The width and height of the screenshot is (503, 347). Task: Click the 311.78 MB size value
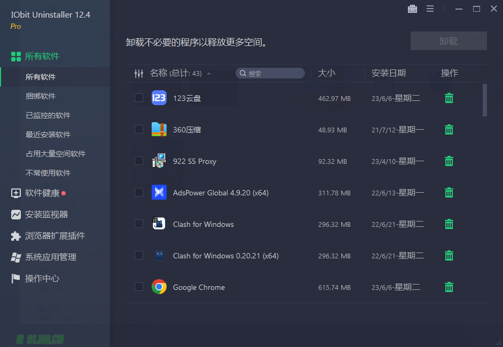tap(334, 193)
